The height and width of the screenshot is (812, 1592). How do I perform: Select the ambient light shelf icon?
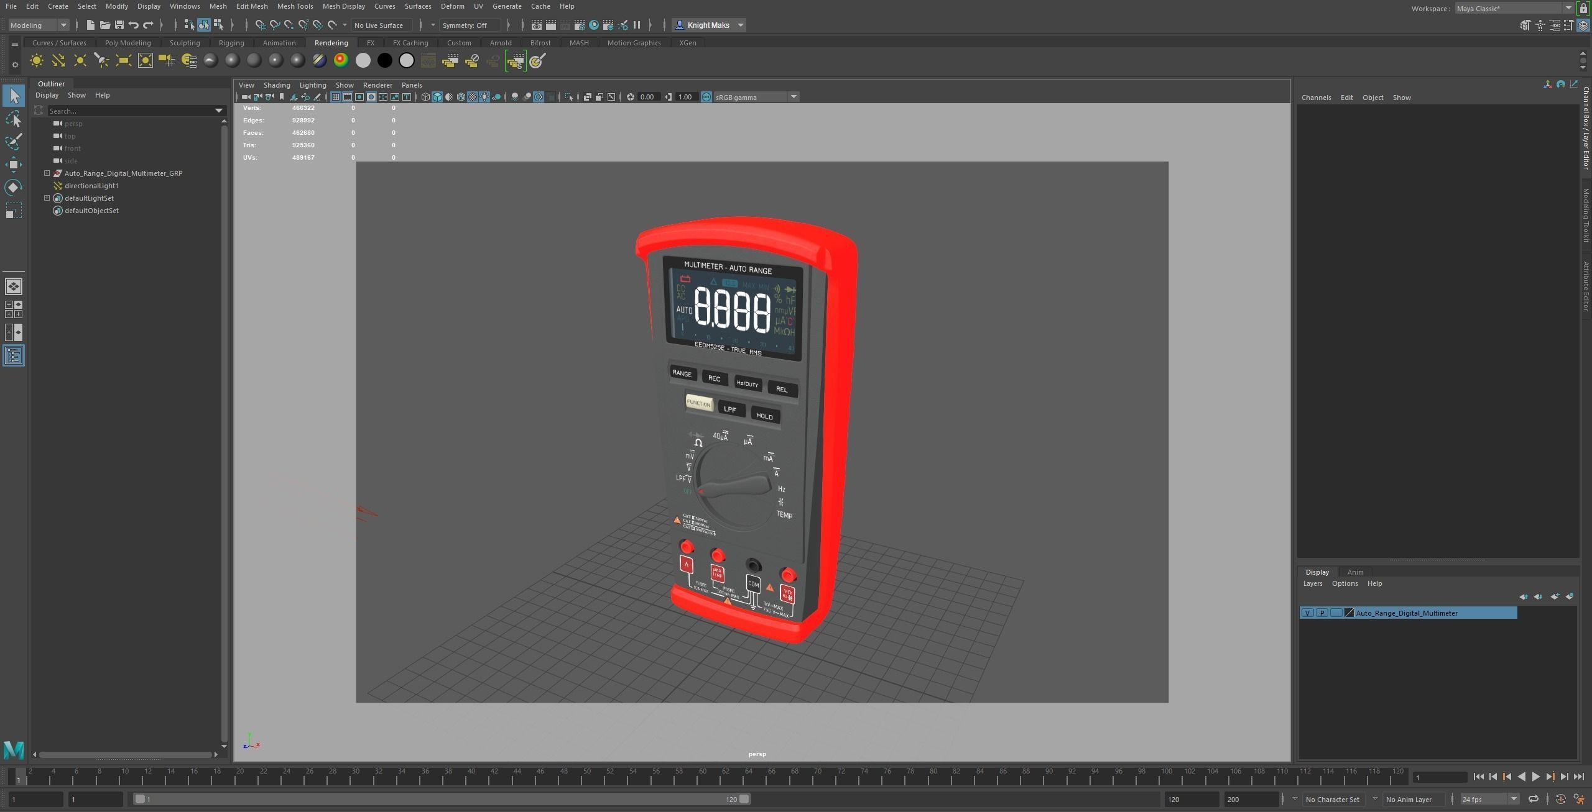[x=37, y=61]
